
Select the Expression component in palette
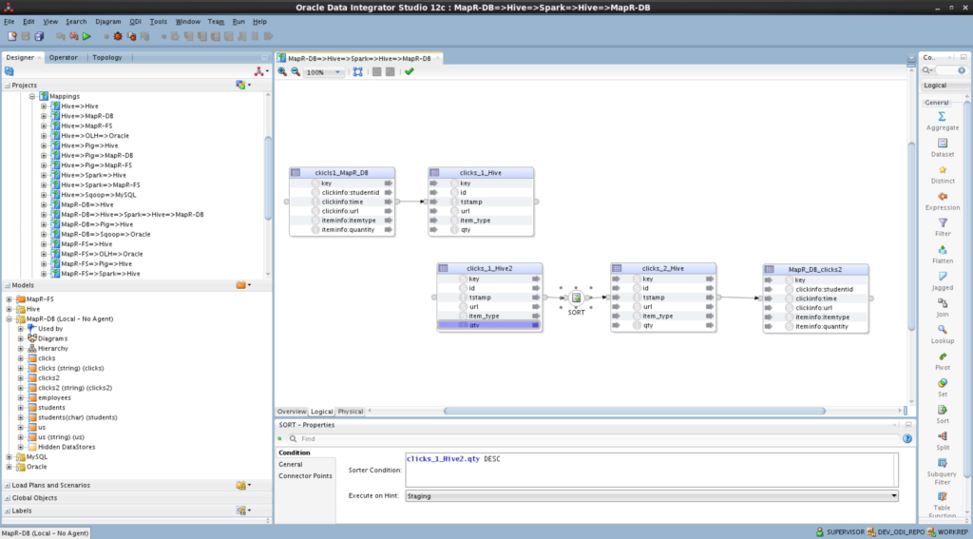coord(942,202)
